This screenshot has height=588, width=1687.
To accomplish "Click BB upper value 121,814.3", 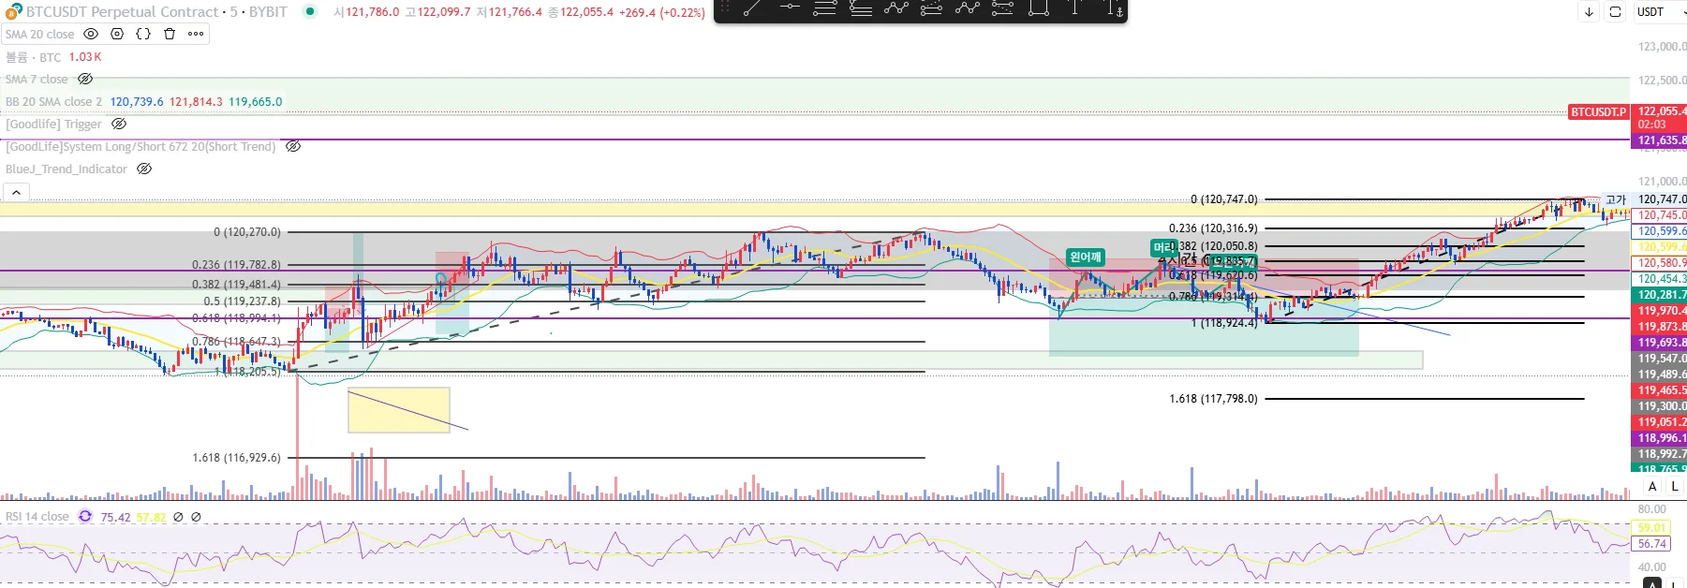I will click(196, 101).
